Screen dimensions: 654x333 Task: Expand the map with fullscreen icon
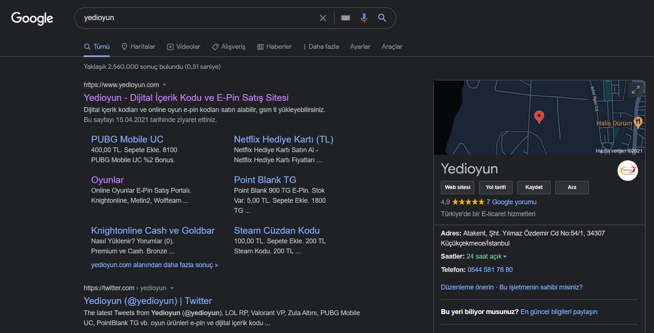coord(636,90)
